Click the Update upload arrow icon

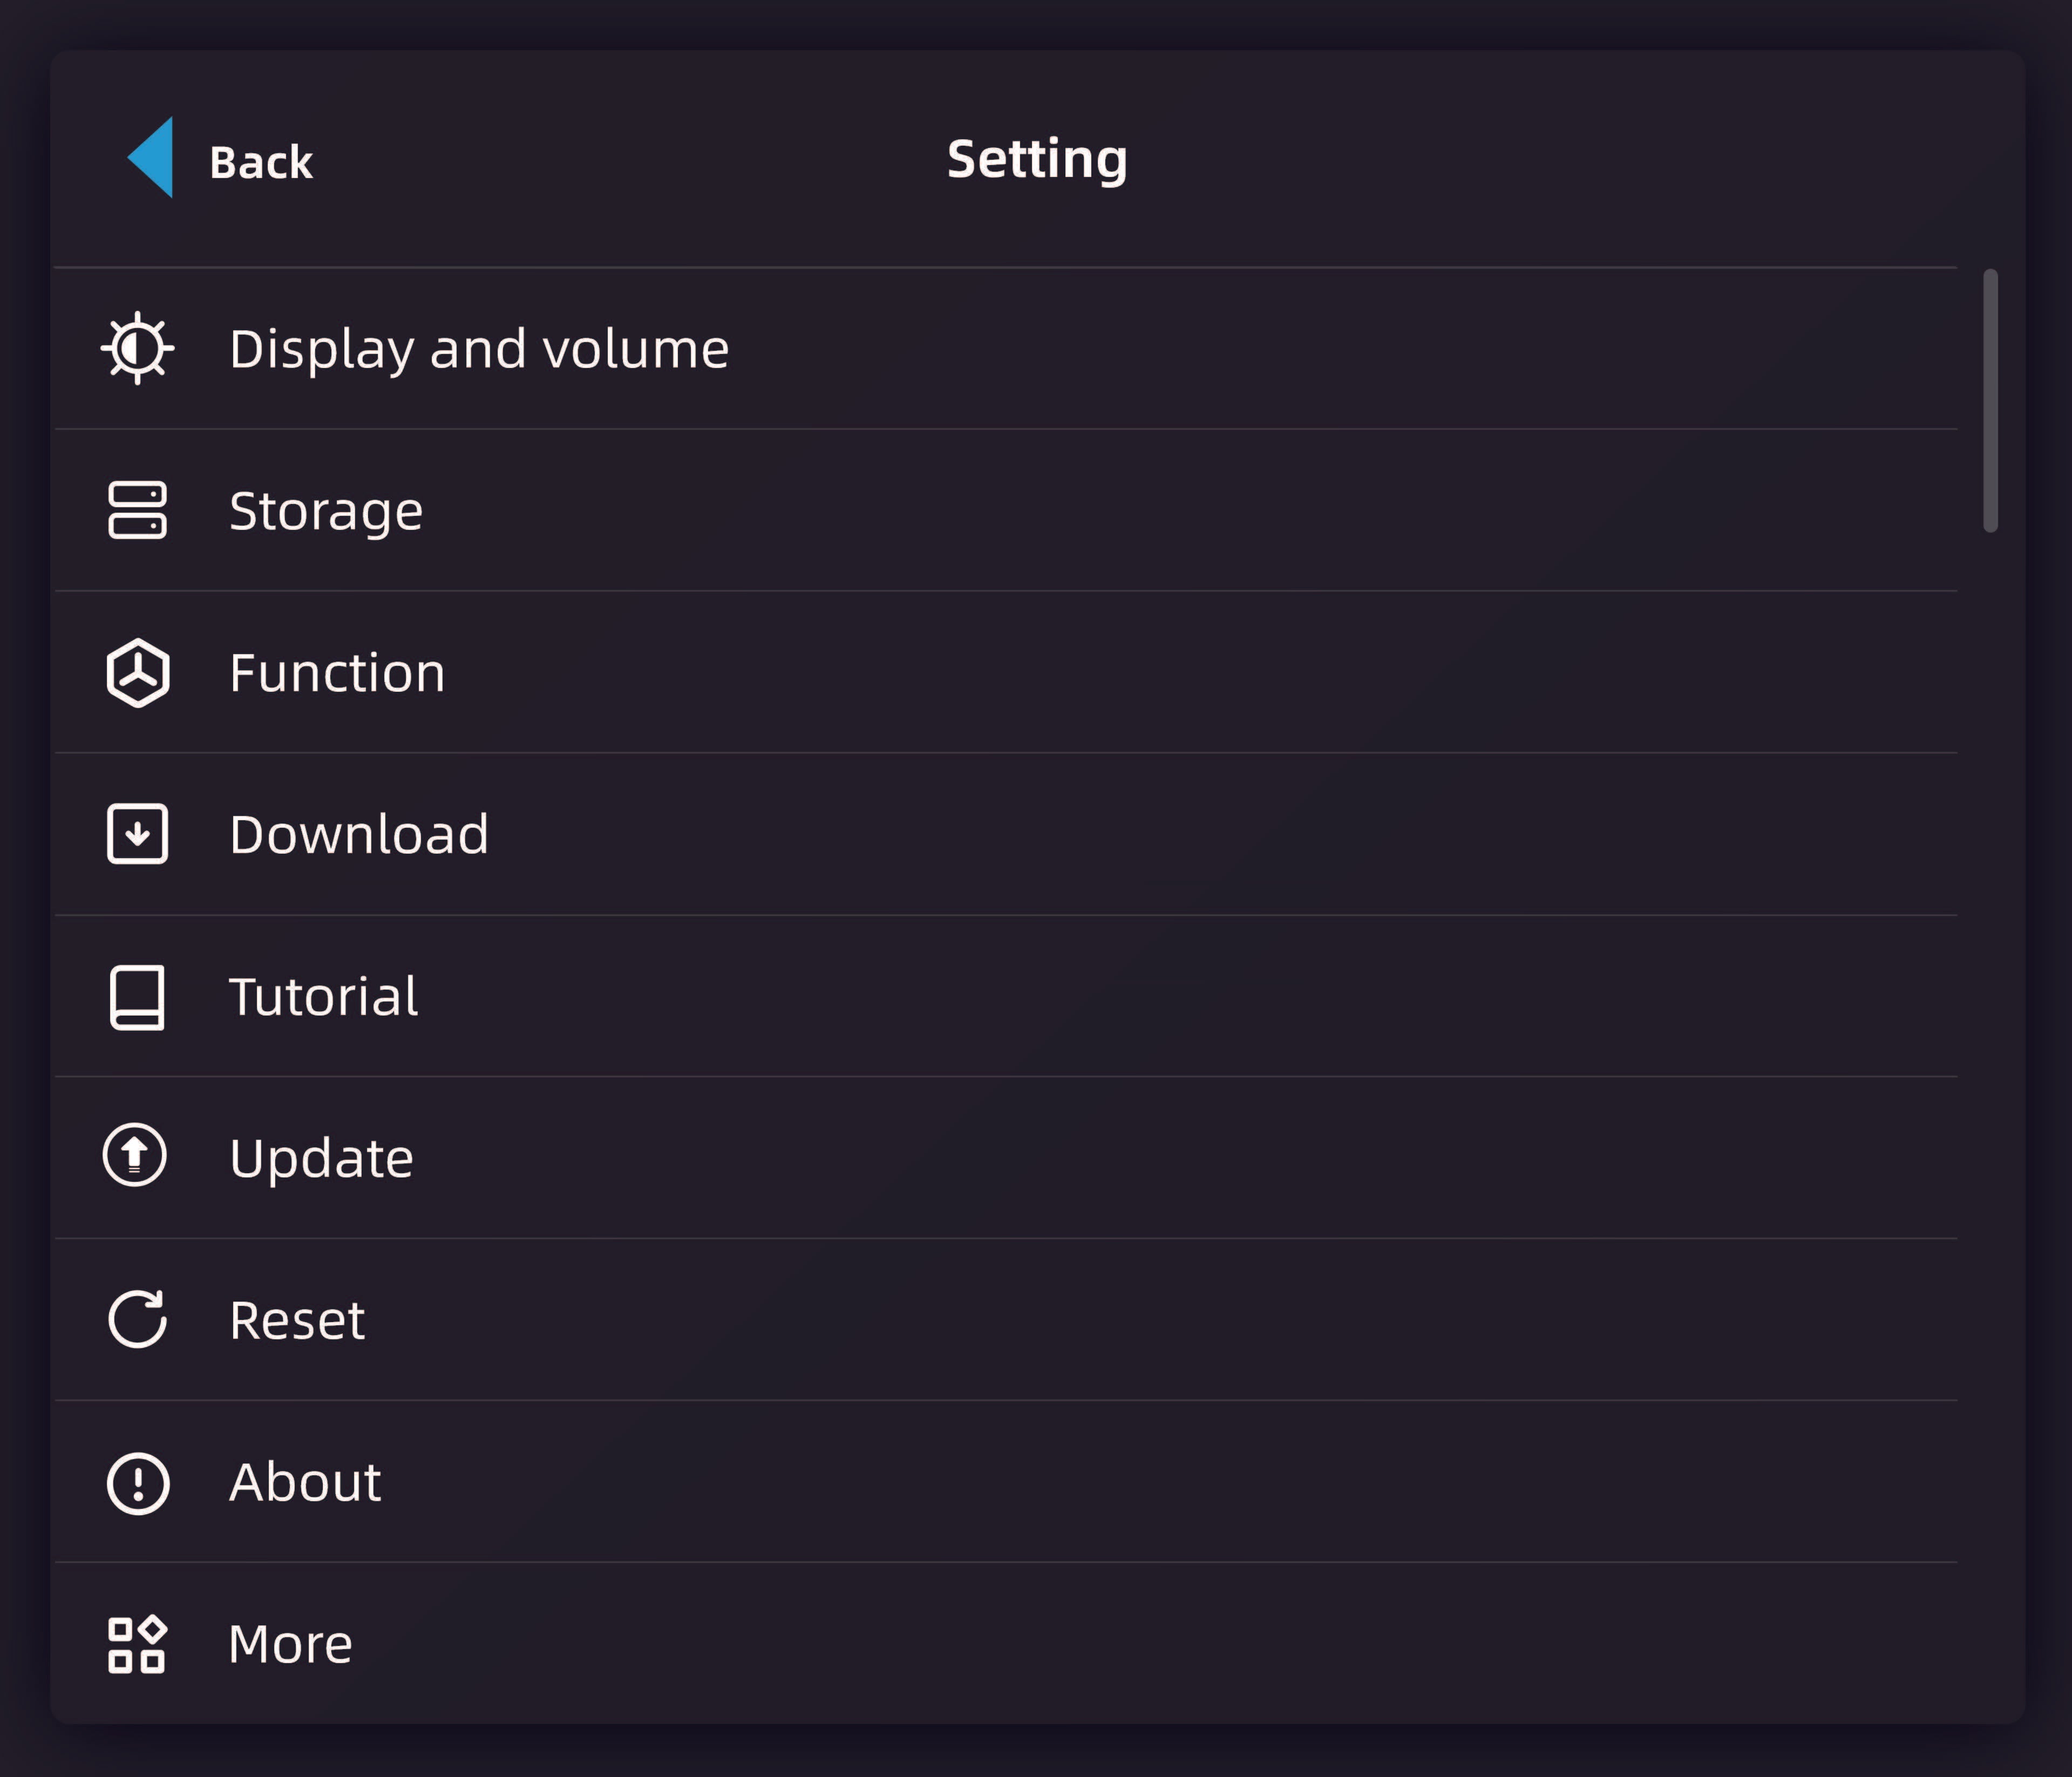tap(135, 1156)
